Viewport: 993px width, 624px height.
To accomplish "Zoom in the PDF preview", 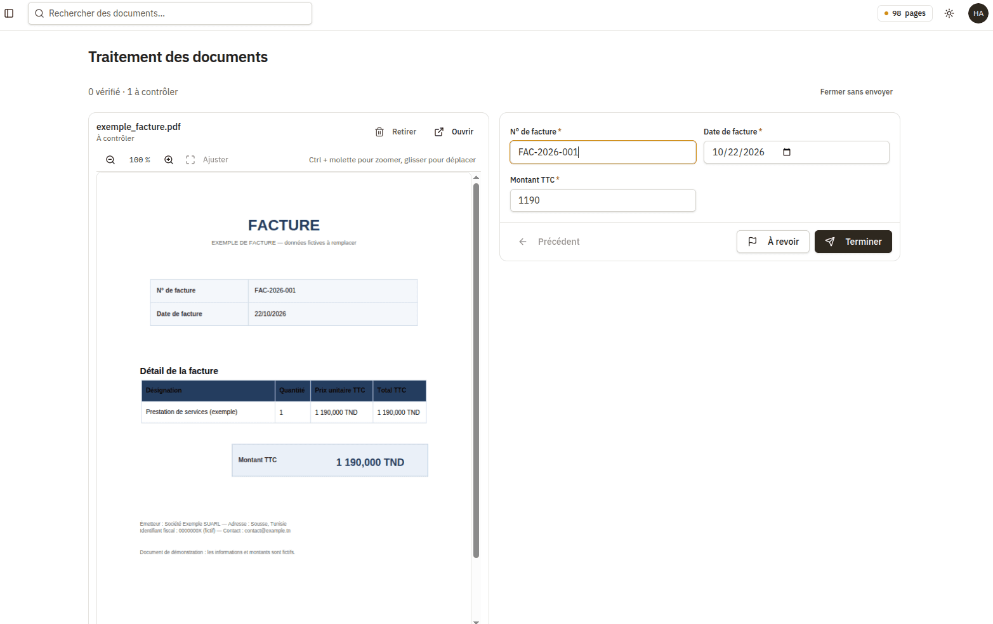I will (169, 160).
